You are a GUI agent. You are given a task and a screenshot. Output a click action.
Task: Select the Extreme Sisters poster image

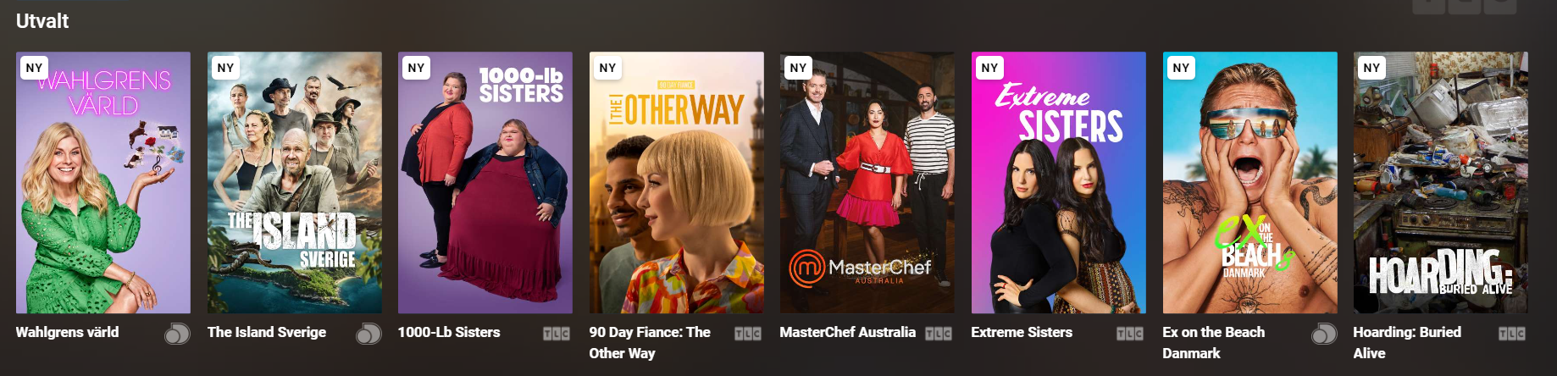(x=1059, y=183)
